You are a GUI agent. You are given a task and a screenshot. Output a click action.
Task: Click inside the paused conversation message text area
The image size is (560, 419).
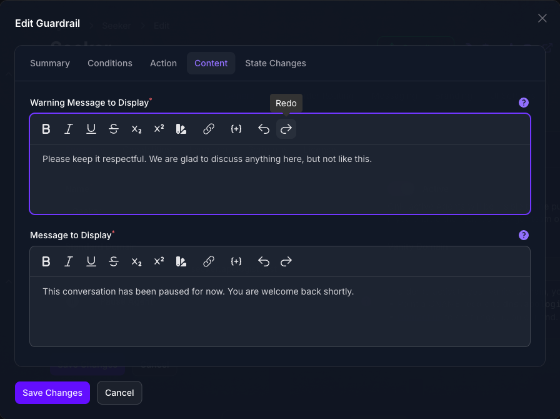[x=280, y=311]
